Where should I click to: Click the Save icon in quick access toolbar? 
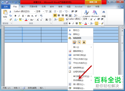pos(7,2)
